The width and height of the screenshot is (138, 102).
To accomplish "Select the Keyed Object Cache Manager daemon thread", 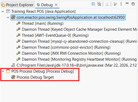I will pos(79,29).
